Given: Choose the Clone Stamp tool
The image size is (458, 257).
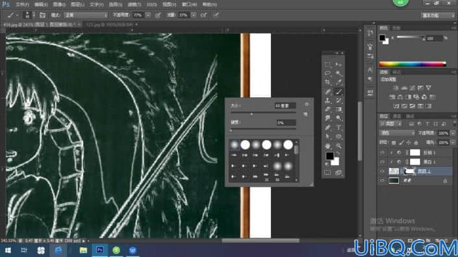Looking at the screenshot, I should pyautogui.click(x=327, y=101).
